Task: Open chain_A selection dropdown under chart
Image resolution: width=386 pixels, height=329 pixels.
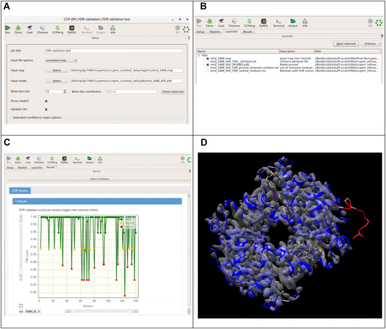Action: click(33, 311)
